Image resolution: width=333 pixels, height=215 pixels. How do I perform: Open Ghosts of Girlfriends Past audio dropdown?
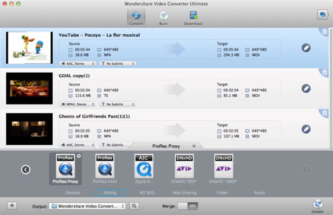coord(77,145)
